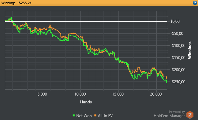Click the 15 000 hands axis label

(x=118, y=94)
